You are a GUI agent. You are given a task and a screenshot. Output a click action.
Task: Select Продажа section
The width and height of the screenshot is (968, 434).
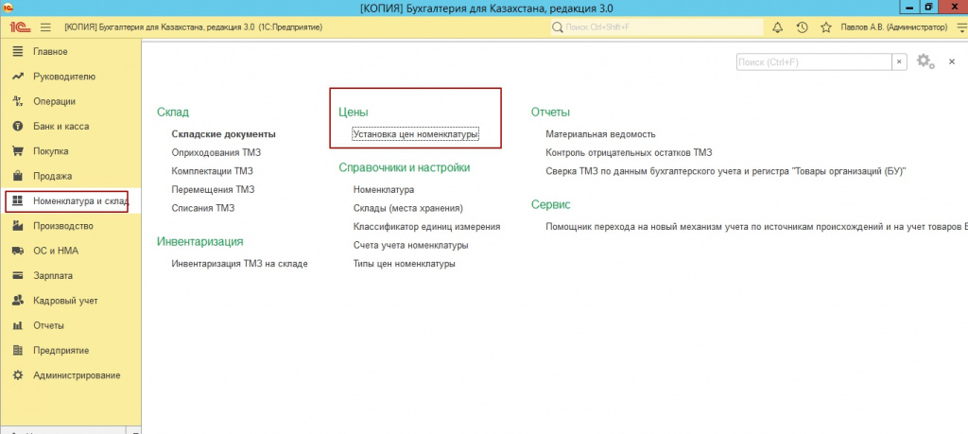coord(53,176)
